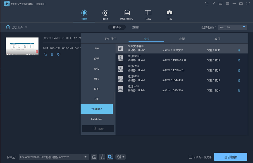The height and width of the screenshot is (163, 253).
Task: Open settings gear for 高清1080P preset
Action: click(239, 60)
